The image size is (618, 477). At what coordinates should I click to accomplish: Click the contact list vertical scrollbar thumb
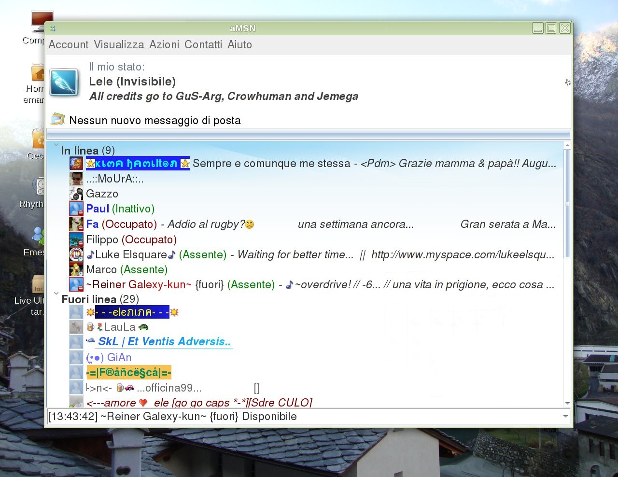point(567,203)
